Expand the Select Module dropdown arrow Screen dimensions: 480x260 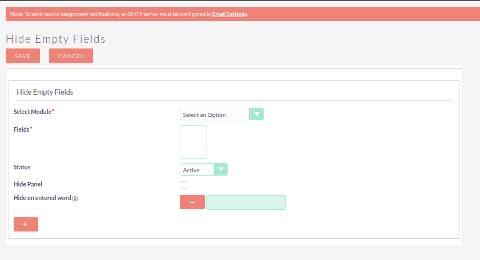[x=257, y=115]
